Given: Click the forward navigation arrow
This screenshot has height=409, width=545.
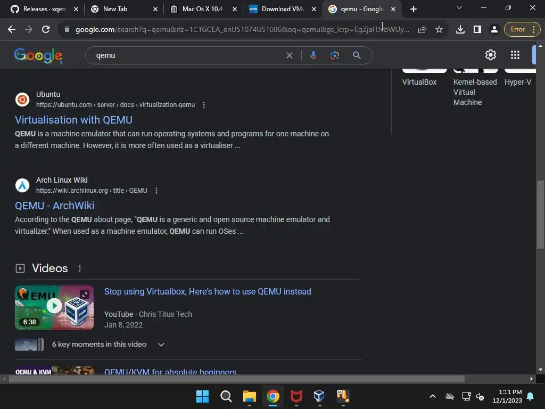Looking at the screenshot, I should pyautogui.click(x=29, y=30).
